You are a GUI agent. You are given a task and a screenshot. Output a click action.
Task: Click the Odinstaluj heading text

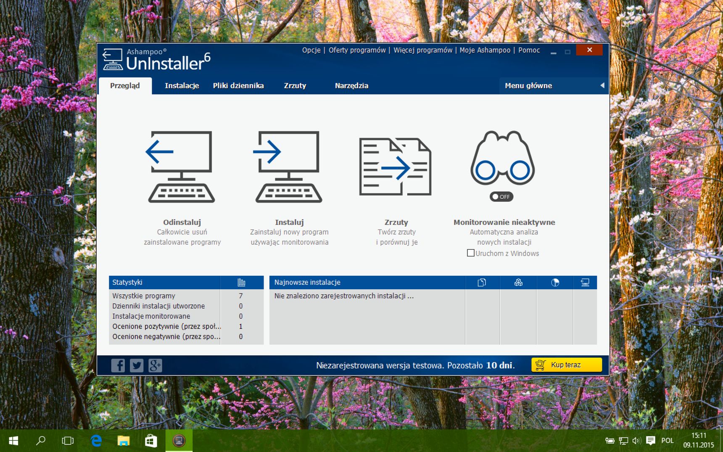pos(182,222)
